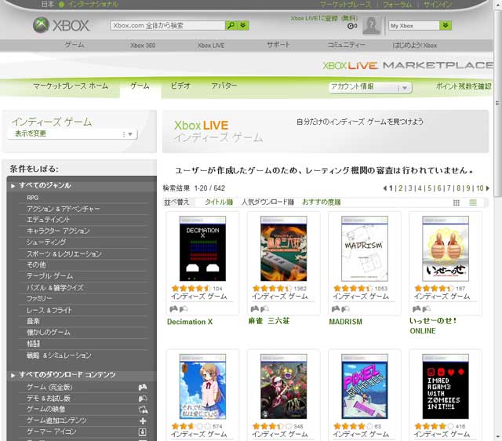The image size is (502, 441).
Task: Open the Xbox 360 navigation menu
Action: click(x=143, y=46)
